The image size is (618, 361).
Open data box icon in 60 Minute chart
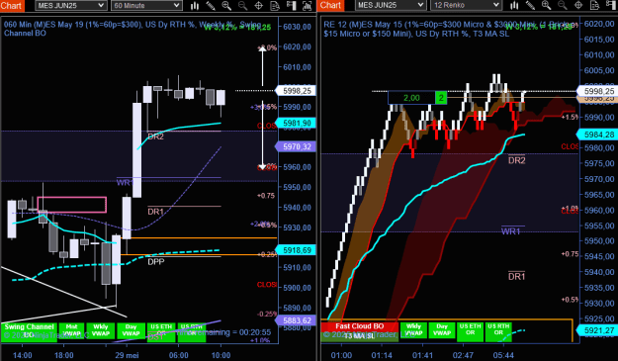[275, 6]
